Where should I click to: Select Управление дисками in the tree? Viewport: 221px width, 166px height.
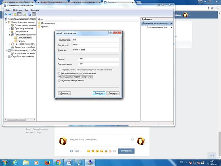[24, 53]
